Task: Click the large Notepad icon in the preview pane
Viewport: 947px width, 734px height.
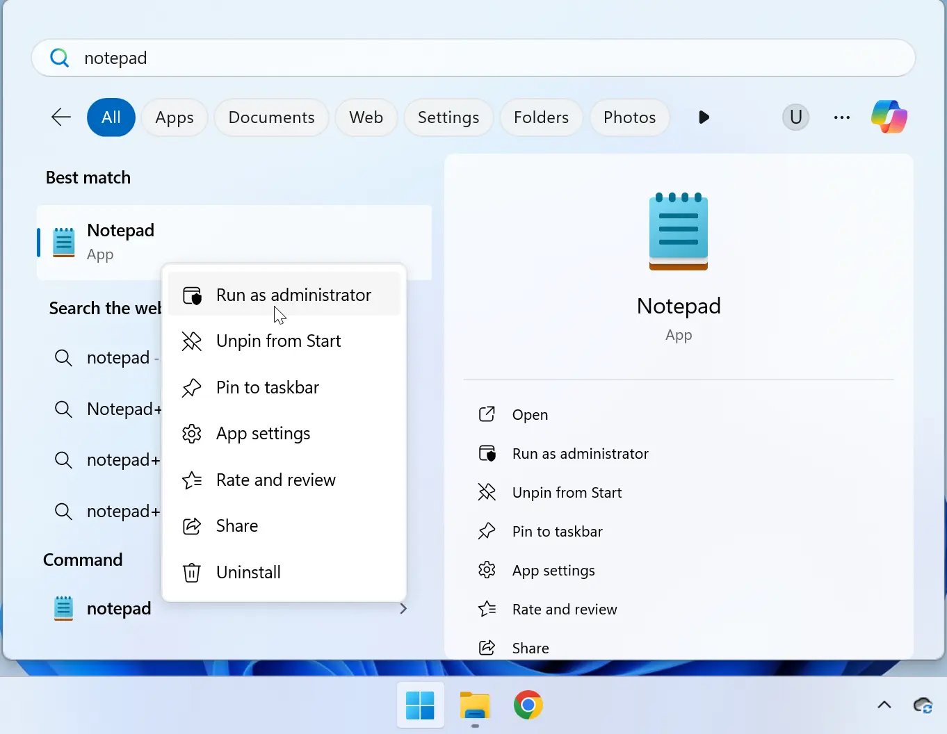Action: [x=679, y=231]
